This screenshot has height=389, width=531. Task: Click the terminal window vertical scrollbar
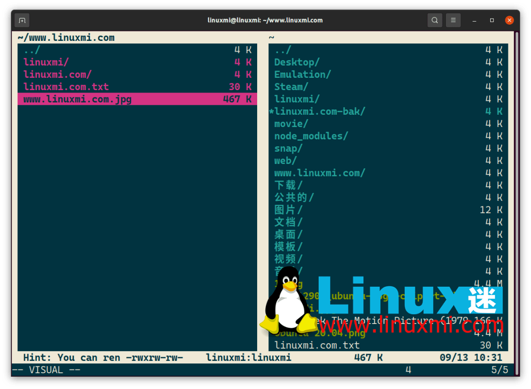[517, 203]
